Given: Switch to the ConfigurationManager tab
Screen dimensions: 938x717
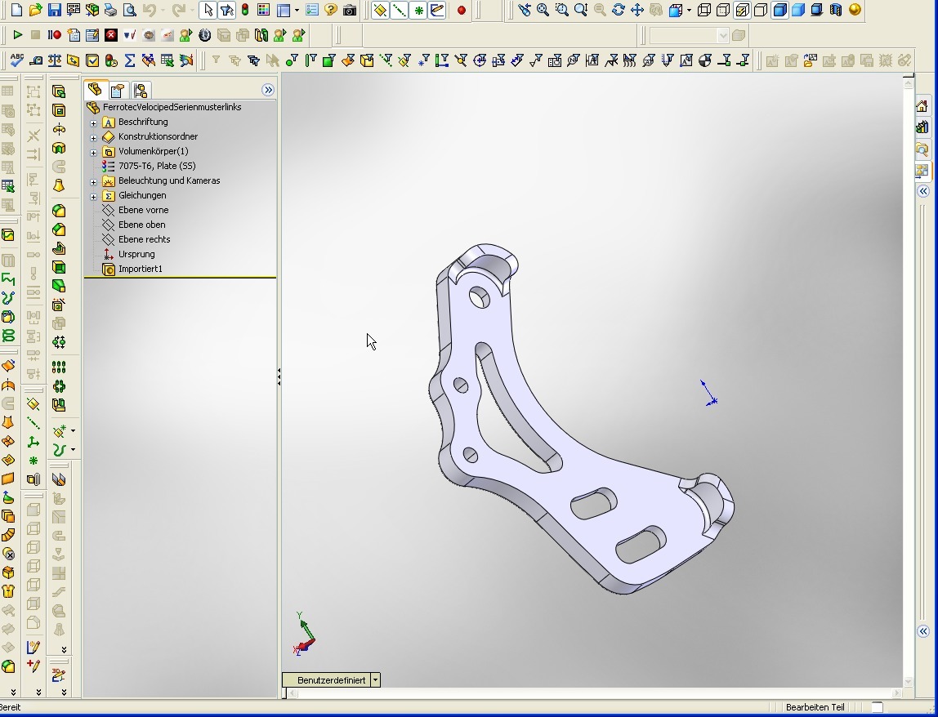Looking at the screenshot, I should 140,90.
